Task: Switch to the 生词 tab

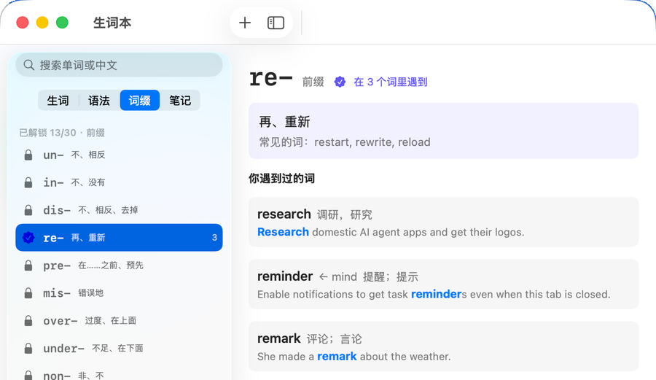Action: click(x=58, y=101)
